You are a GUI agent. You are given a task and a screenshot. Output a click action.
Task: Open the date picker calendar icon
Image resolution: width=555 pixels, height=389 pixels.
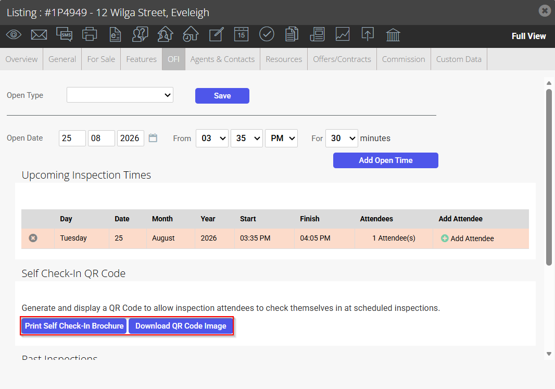(x=153, y=138)
